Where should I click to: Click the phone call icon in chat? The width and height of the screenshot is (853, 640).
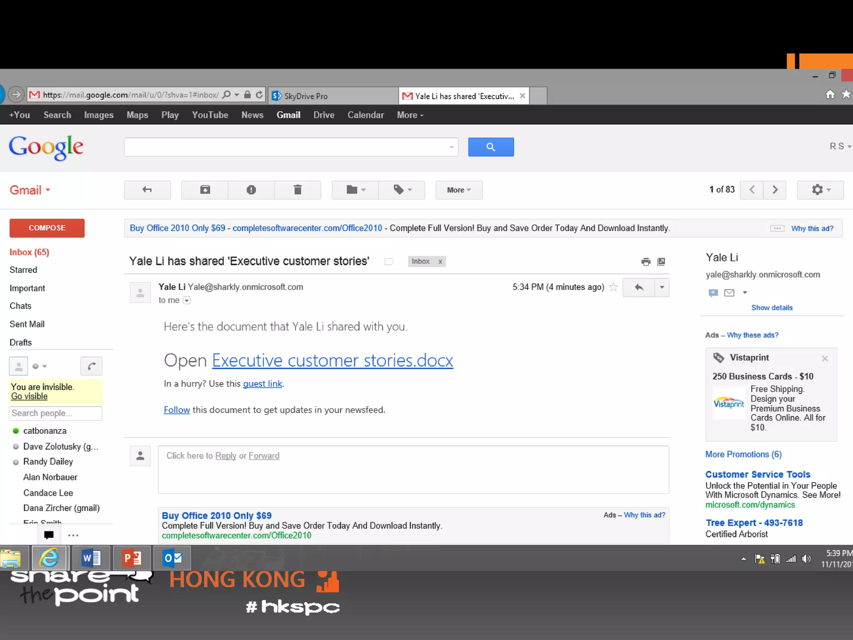click(x=91, y=366)
